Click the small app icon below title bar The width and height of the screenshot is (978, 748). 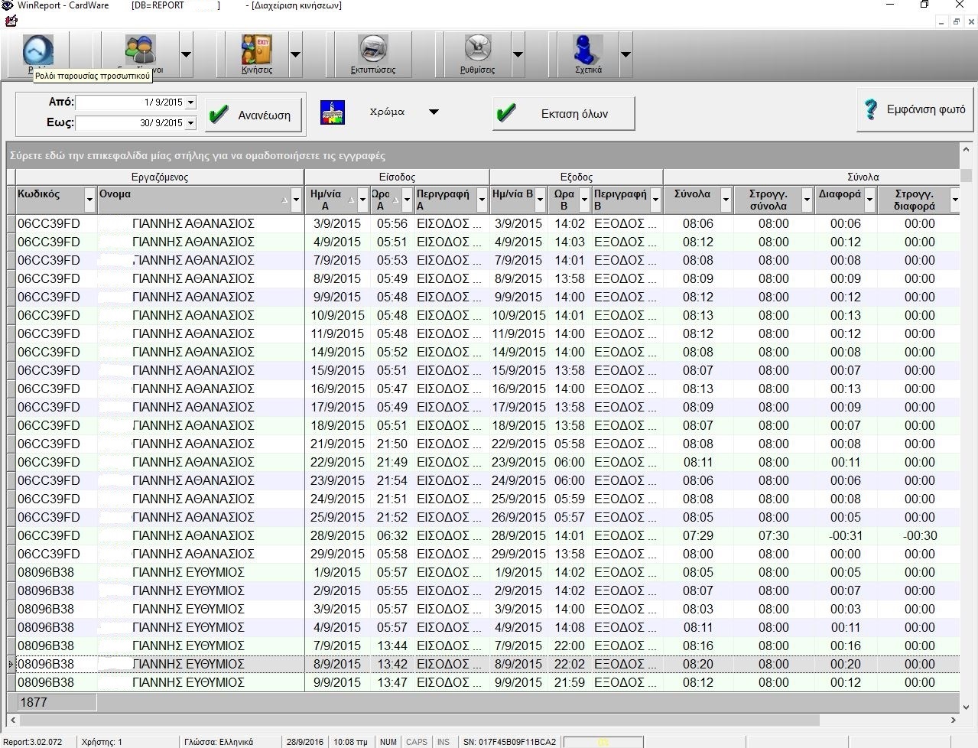point(11,21)
